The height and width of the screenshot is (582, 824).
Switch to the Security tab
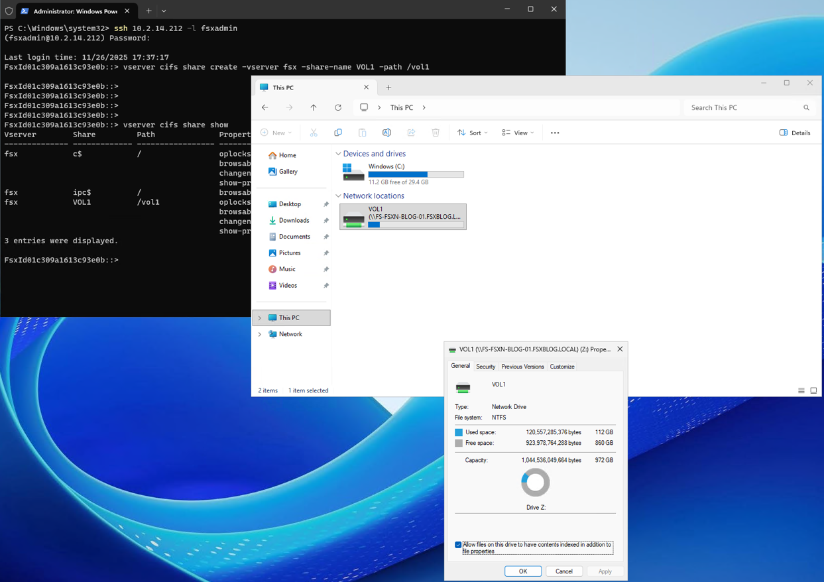point(485,367)
